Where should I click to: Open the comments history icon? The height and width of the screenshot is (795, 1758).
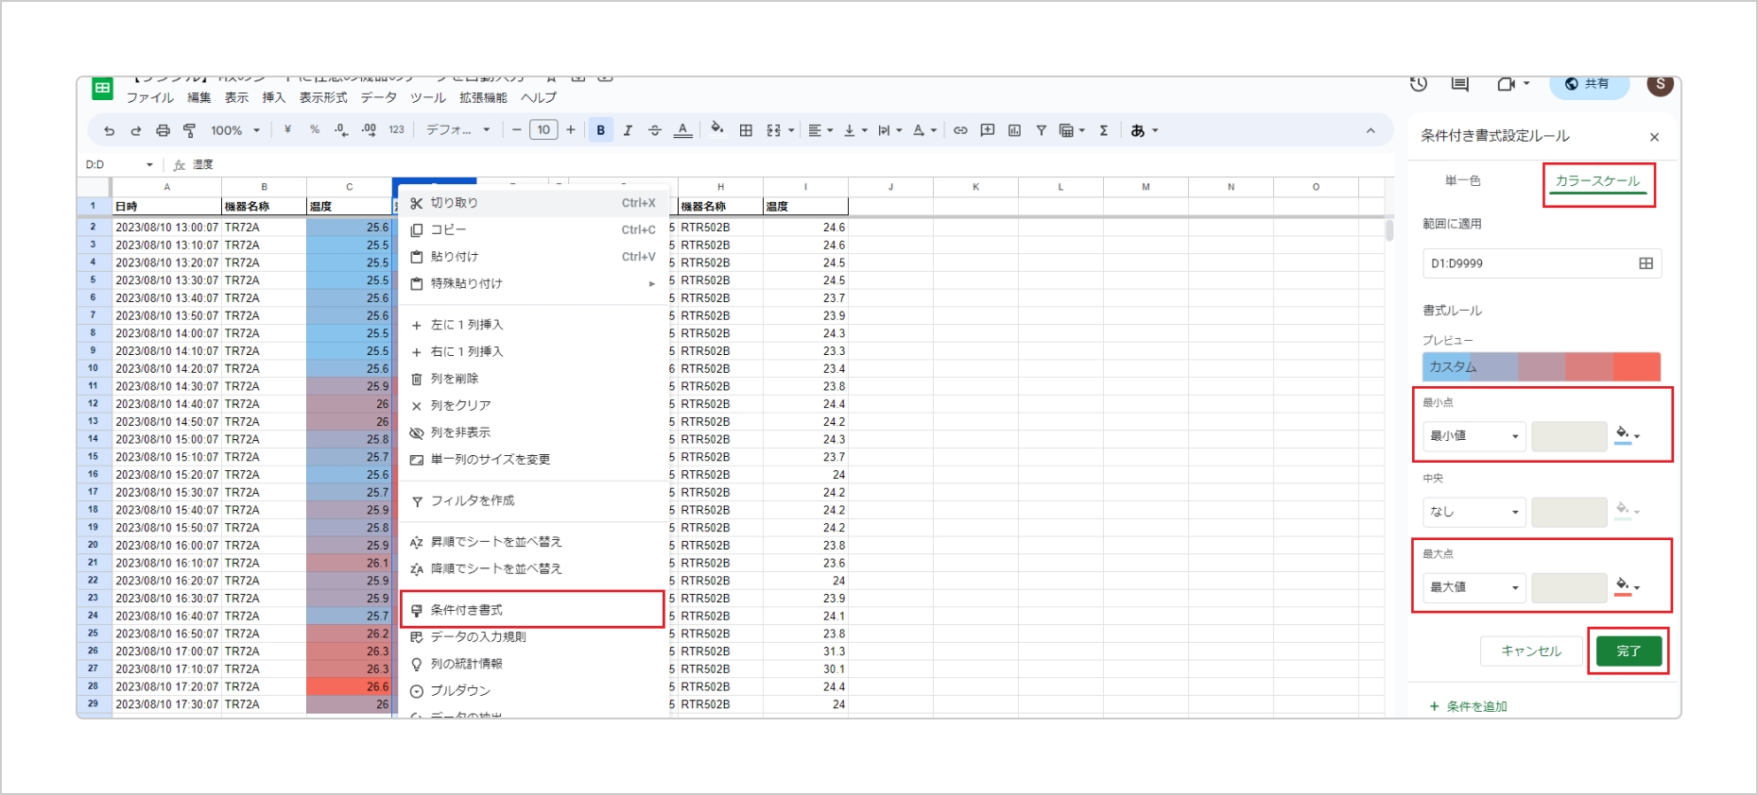(x=1460, y=84)
